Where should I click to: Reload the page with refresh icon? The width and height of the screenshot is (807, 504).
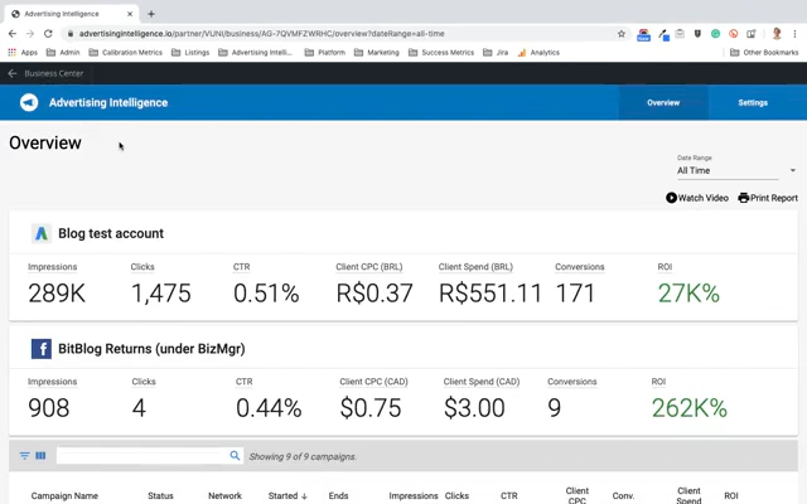tap(48, 34)
